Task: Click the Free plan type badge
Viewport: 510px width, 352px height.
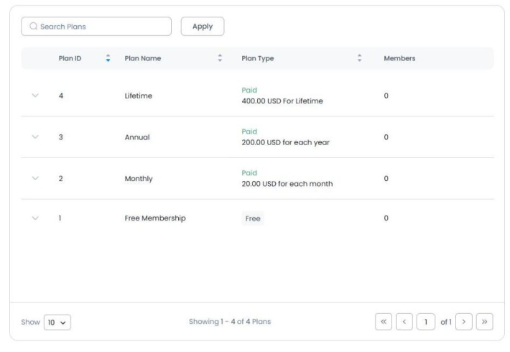Action: tap(253, 218)
